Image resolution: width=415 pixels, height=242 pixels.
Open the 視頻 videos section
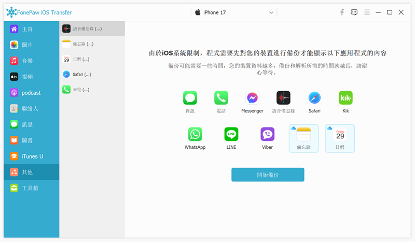point(31,77)
